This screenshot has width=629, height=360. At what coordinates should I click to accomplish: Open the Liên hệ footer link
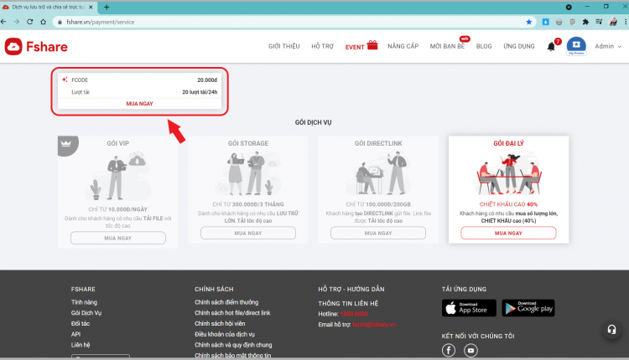coord(81,345)
